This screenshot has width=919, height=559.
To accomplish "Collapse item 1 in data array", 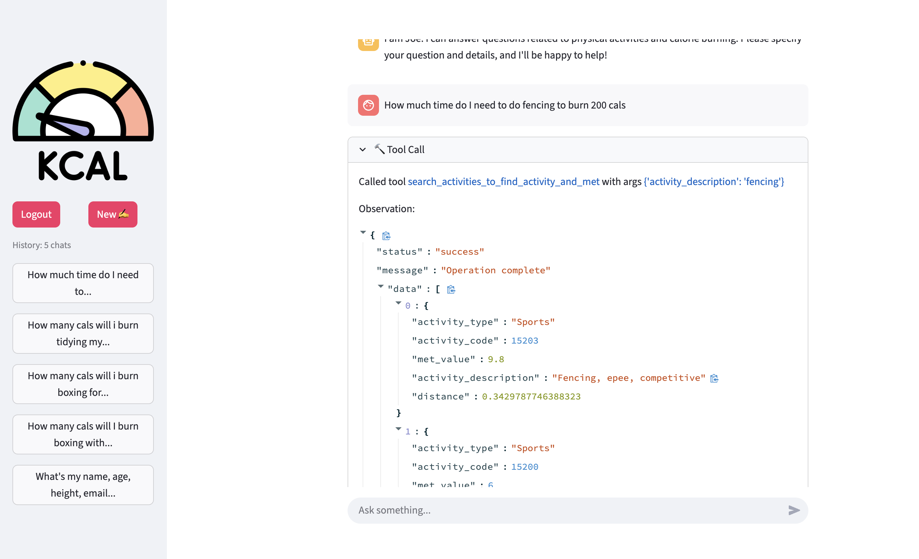I will pos(398,429).
